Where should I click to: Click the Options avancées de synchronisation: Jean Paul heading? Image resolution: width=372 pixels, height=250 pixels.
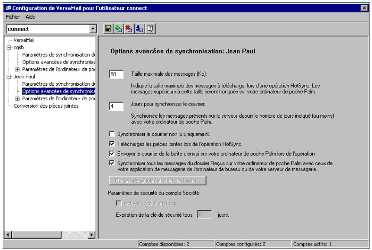[183, 51]
